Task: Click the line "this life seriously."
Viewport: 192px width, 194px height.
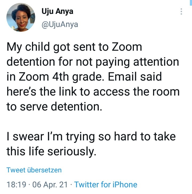Action: coord(51,152)
